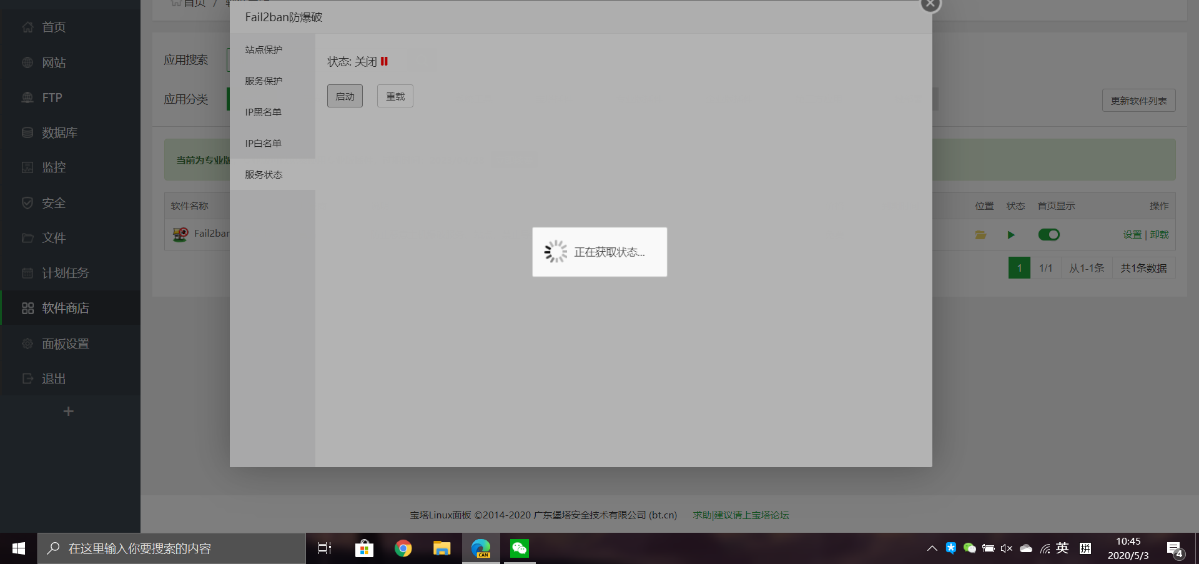
Task: Click the green play status icon for Fail2ban
Action: tap(1012, 235)
